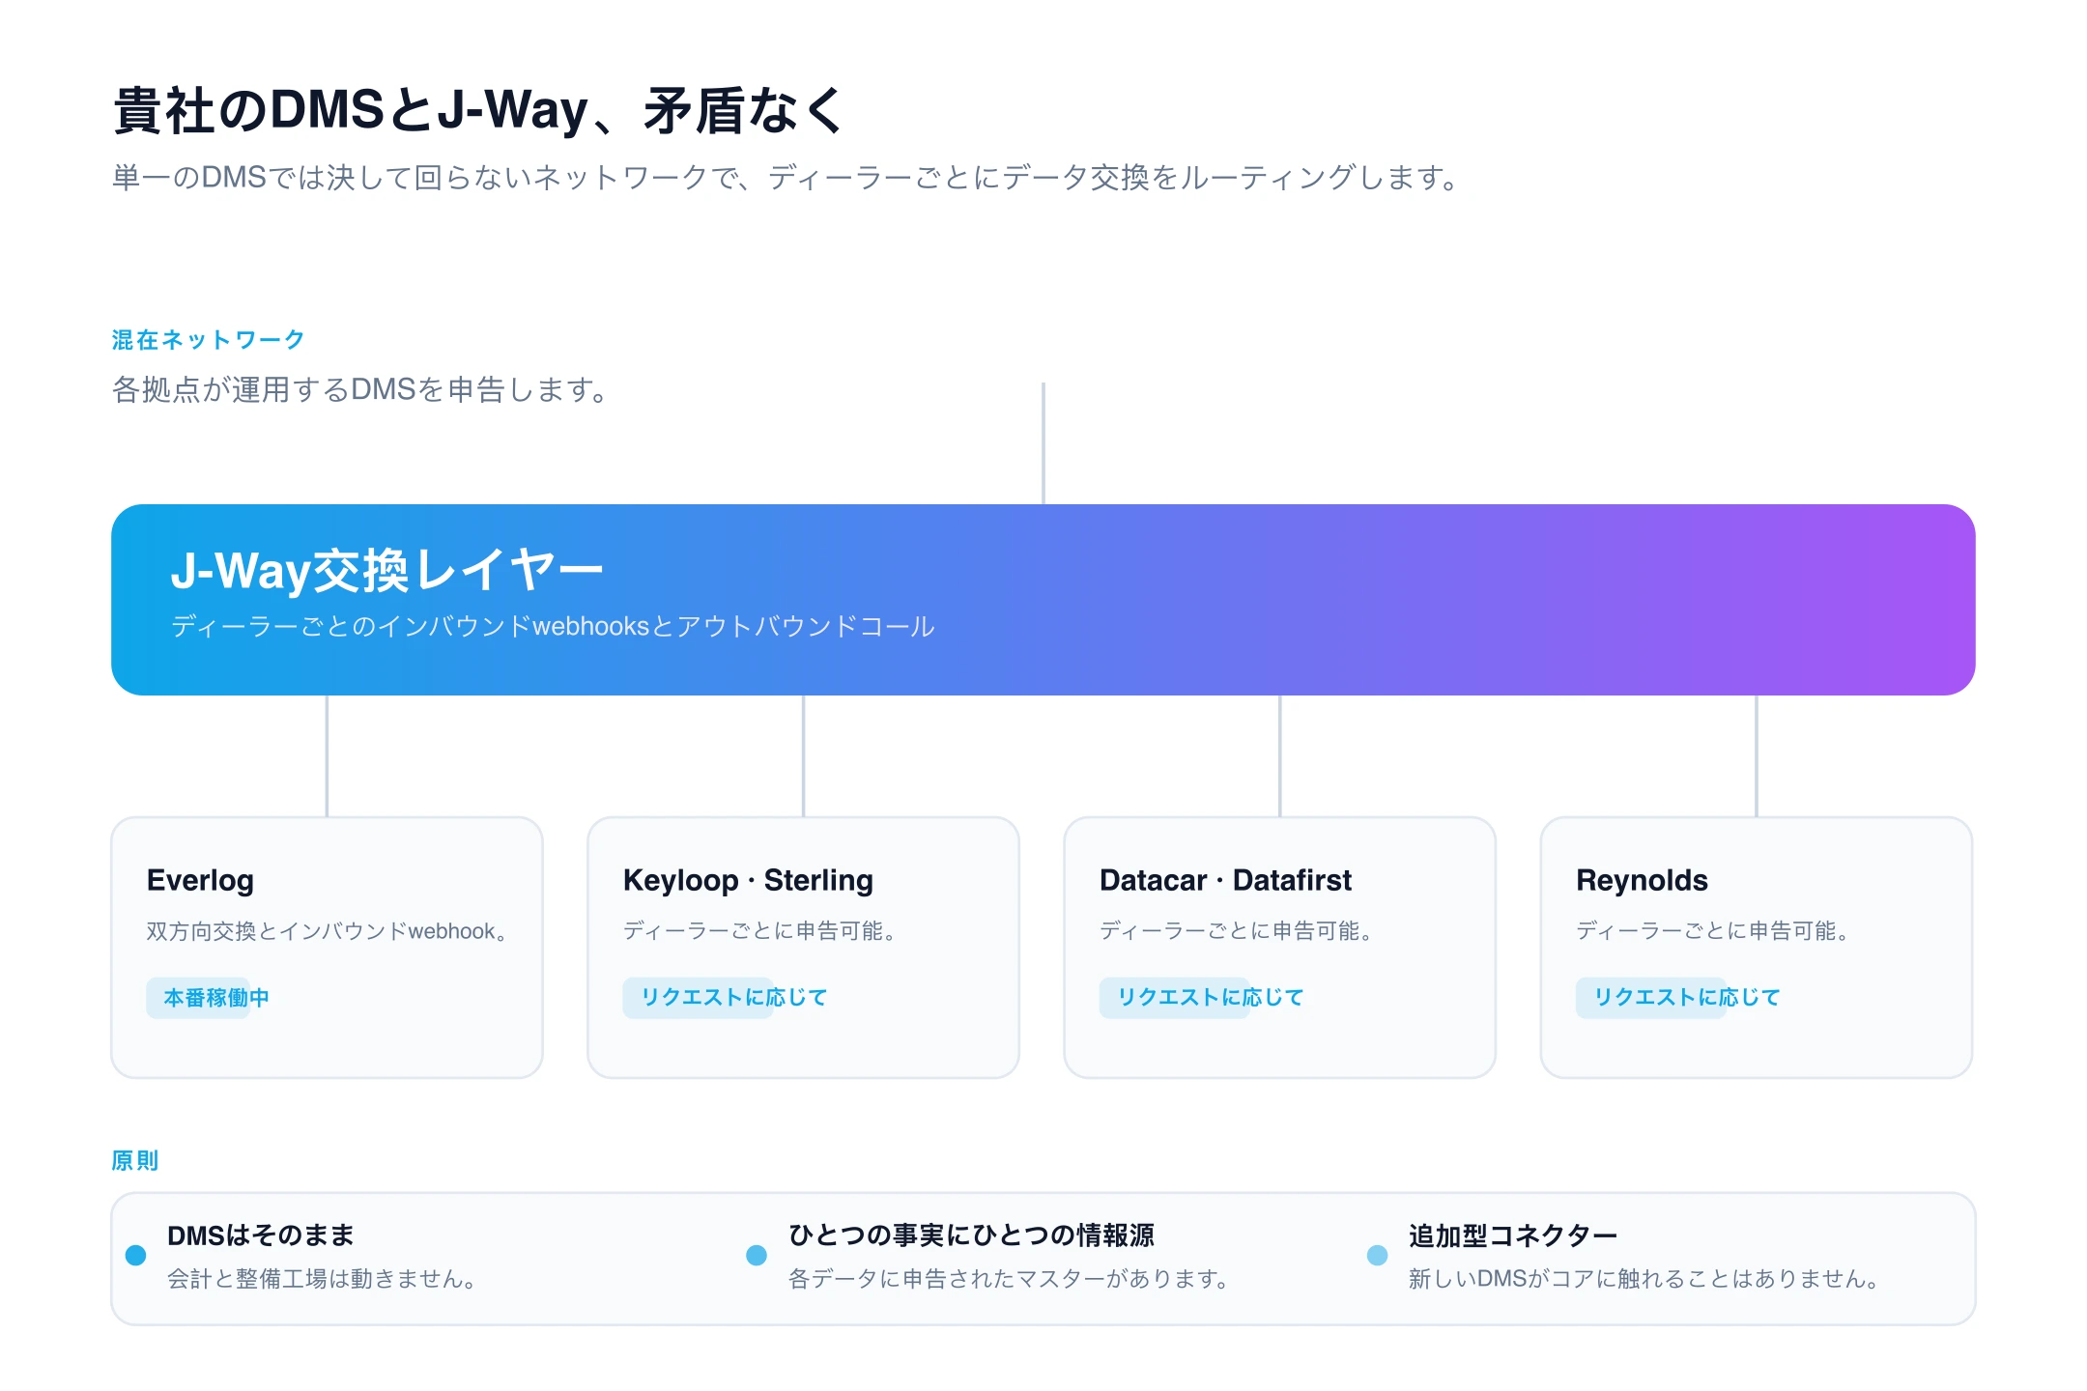The width and height of the screenshot is (2087, 1391).
Task: Click the ひとつの事実にひとつの情報源 title
Action: (x=971, y=1235)
